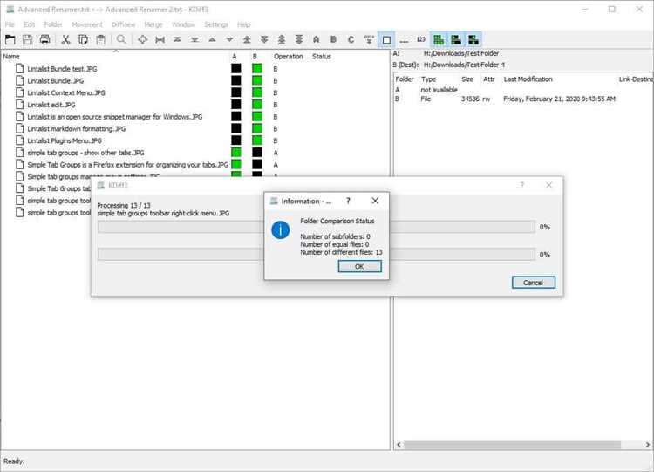The width and height of the screenshot is (654, 472).
Task: Click the Status column header
Action: (x=322, y=57)
